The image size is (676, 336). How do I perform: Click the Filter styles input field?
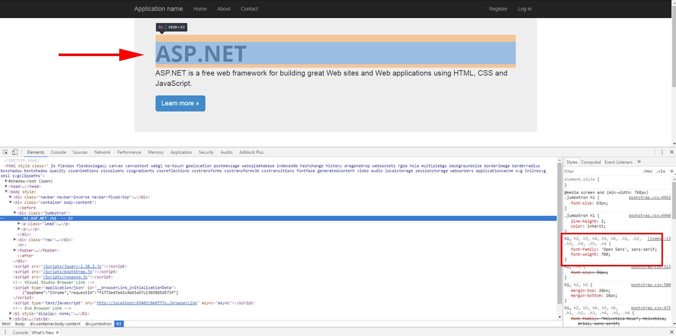(601, 171)
